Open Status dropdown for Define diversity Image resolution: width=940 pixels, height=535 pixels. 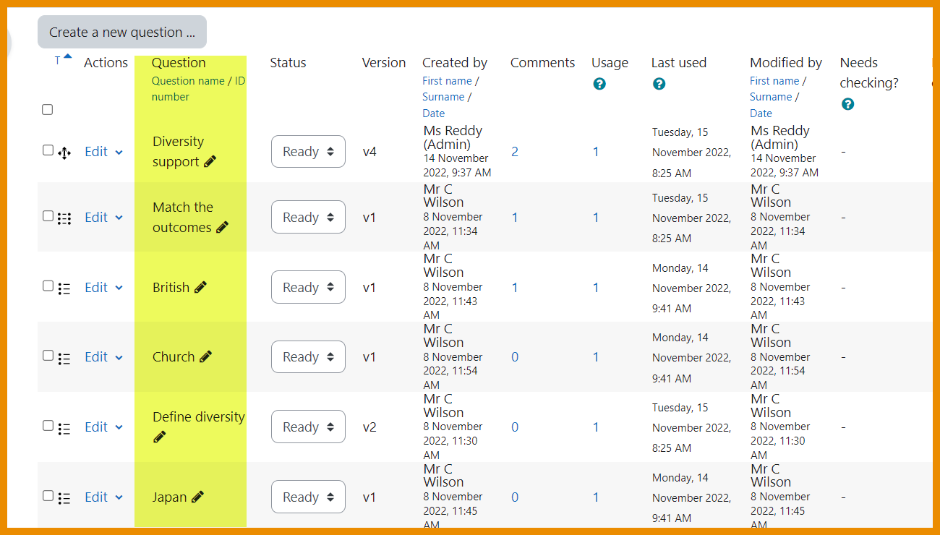click(x=308, y=427)
